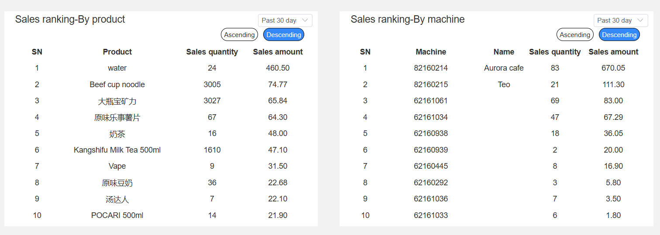Viewport: 660px width, 235px height.
Task: Select machine 62161036
Action: (431, 199)
